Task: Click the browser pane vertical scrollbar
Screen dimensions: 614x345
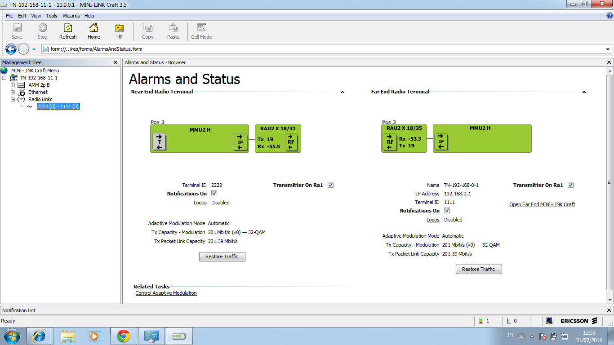Action: pos(610,182)
